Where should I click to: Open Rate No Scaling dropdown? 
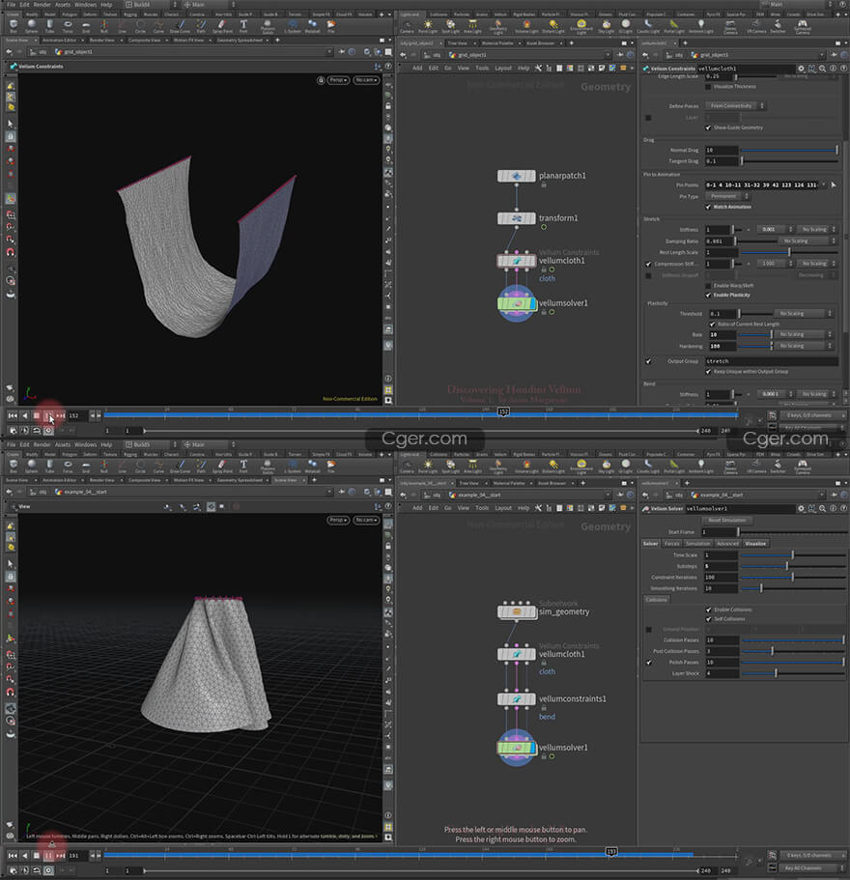coord(803,334)
